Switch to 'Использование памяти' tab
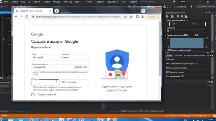Viewport: 216px width, 121px height. 194,55
